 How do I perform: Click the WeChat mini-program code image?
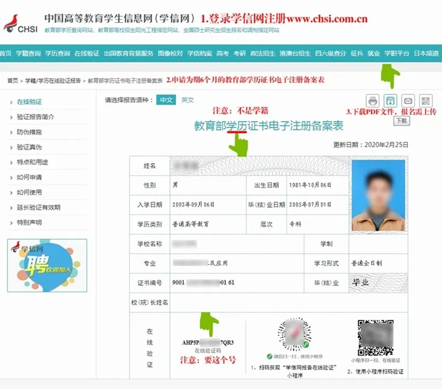point(292,333)
